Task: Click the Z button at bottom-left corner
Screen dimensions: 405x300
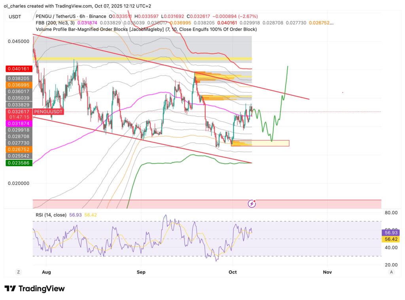Action: coord(18,272)
